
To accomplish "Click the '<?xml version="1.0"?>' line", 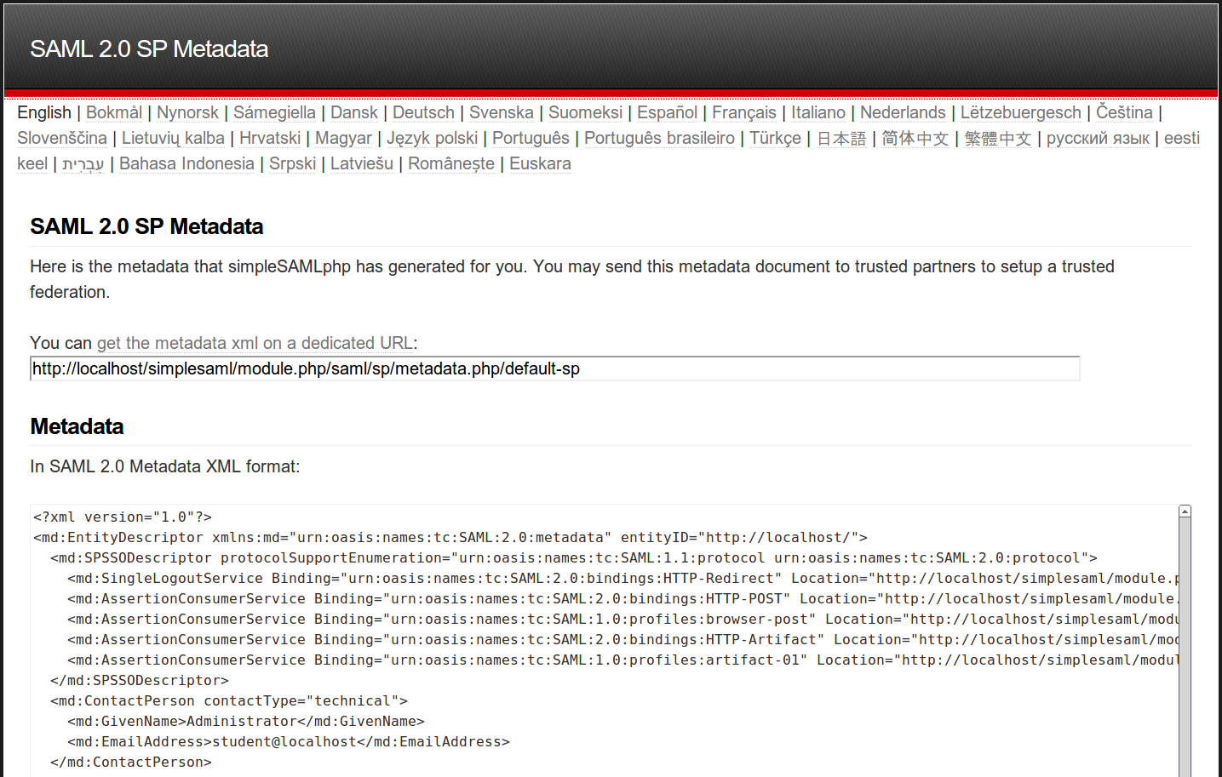I will pyautogui.click(x=123, y=517).
